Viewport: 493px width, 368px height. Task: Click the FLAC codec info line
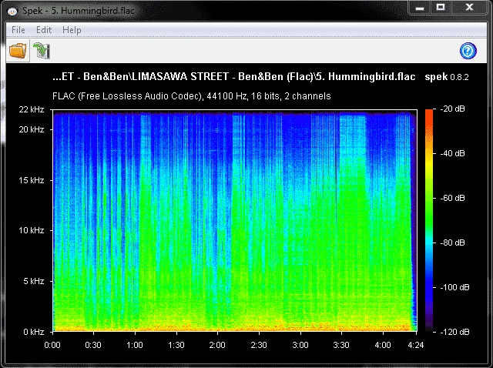[x=192, y=96]
